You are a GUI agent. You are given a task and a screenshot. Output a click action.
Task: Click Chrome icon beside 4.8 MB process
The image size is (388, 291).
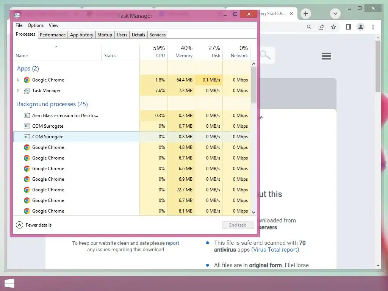tap(27, 147)
